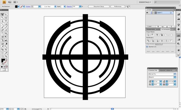Select the black arrow Selection tool

tap(2, 15)
